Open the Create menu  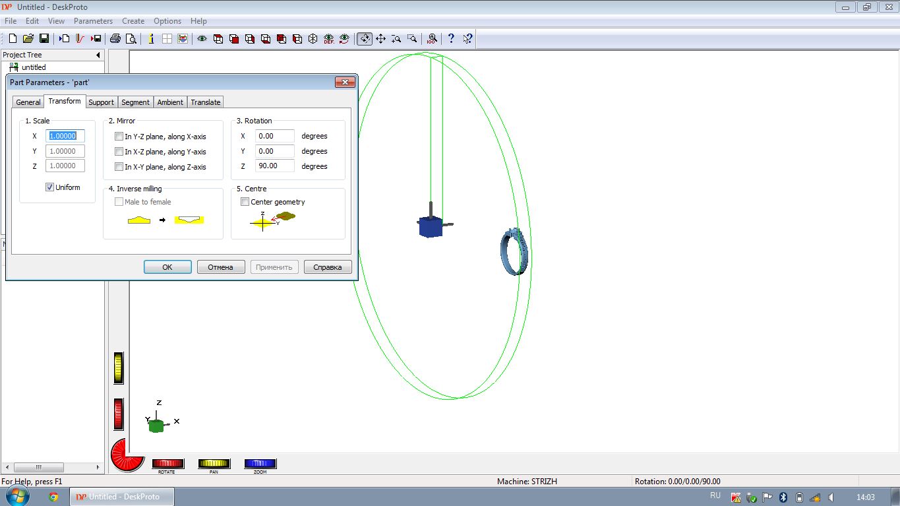[x=133, y=21]
